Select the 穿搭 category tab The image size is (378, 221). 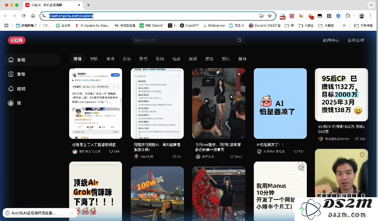tap(94, 59)
